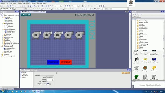Open the Background color dropdown arrow
The height and width of the screenshot is (93, 165).
(x=50, y=84)
